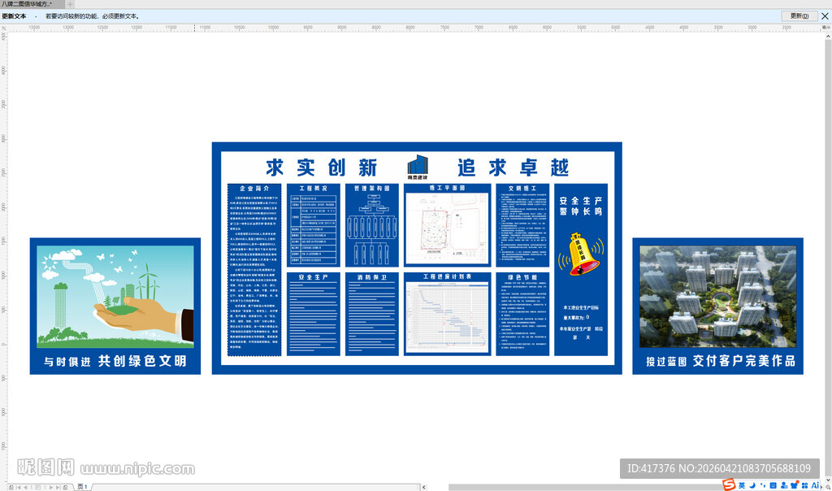Viewport: 832px width, 491px height.
Task: Go to first page navigation arrow
Action: (18, 487)
